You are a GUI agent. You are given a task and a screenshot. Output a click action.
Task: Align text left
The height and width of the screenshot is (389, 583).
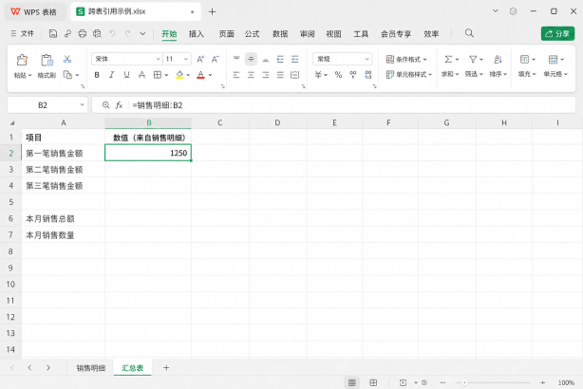[x=236, y=75]
